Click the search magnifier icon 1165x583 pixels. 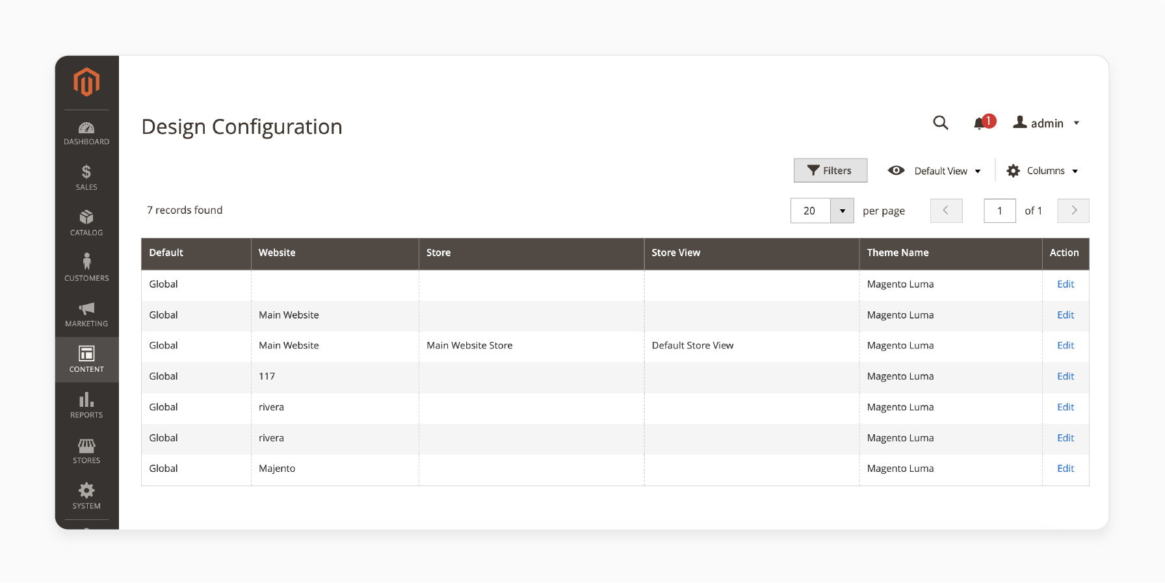coord(940,123)
